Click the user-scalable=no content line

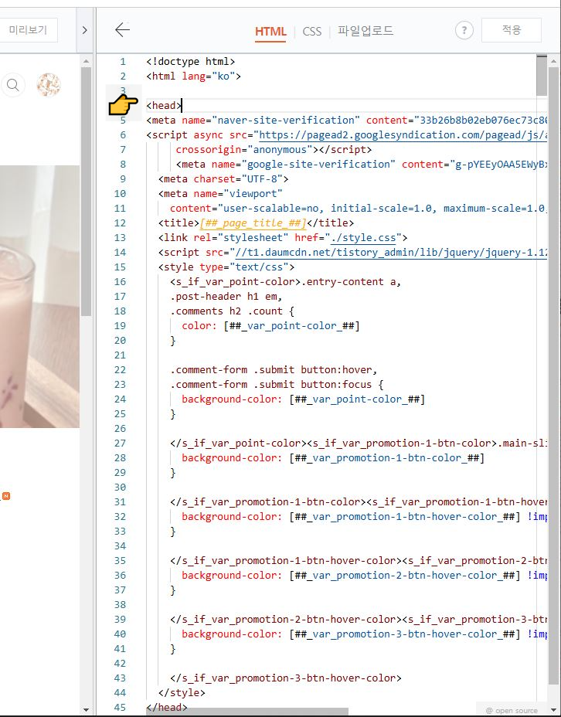[359, 208]
